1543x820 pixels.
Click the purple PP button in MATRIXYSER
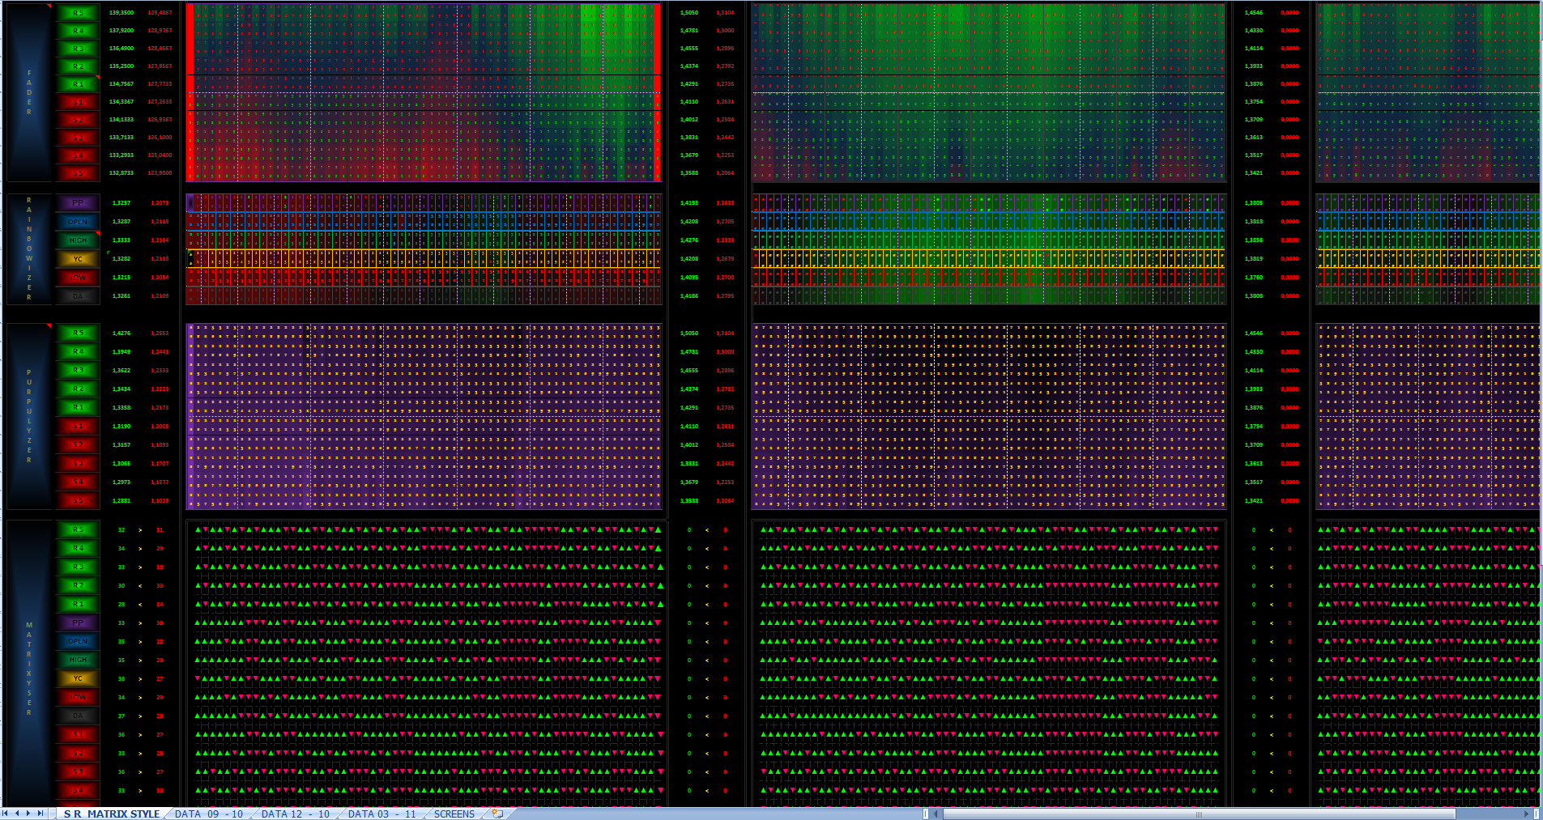tap(78, 623)
